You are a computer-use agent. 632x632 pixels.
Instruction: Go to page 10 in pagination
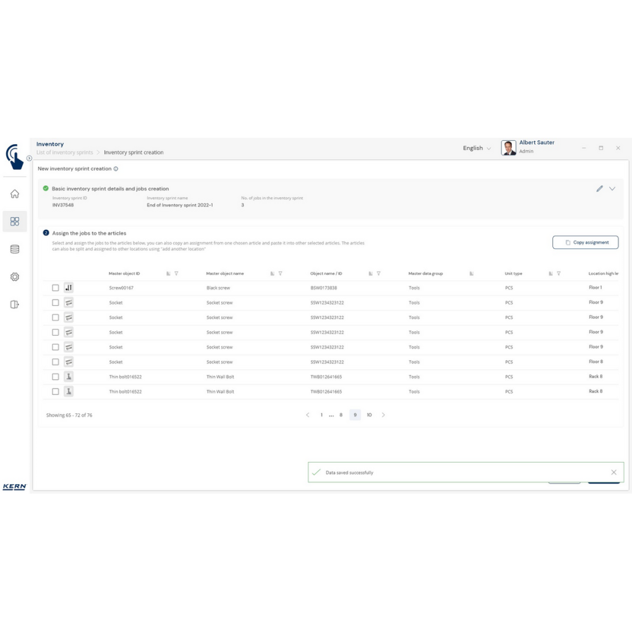pyautogui.click(x=369, y=415)
